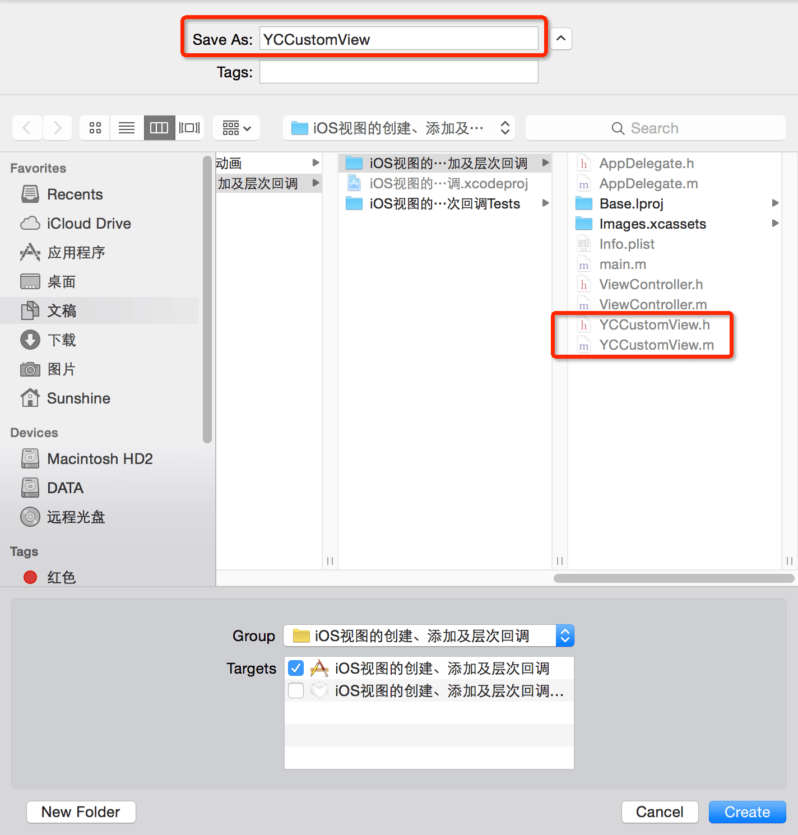Click the xcodeproj file icon
The image size is (798, 835).
(354, 183)
